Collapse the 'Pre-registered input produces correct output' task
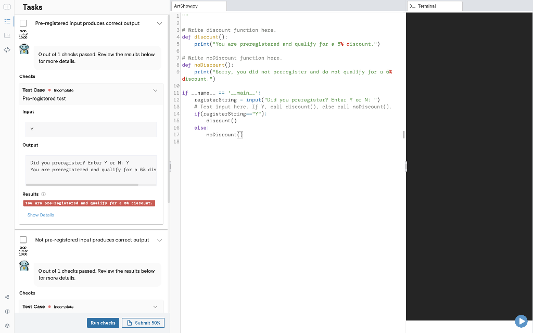Screen dimensions: 533x333 click(x=159, y=23)
